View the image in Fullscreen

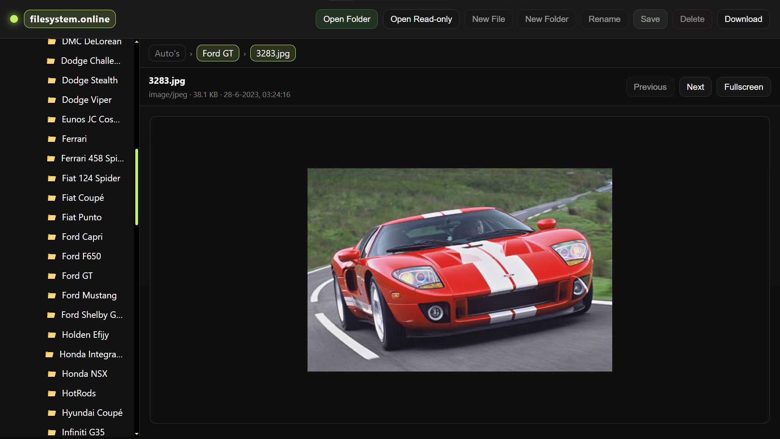(x=743, y=87)
